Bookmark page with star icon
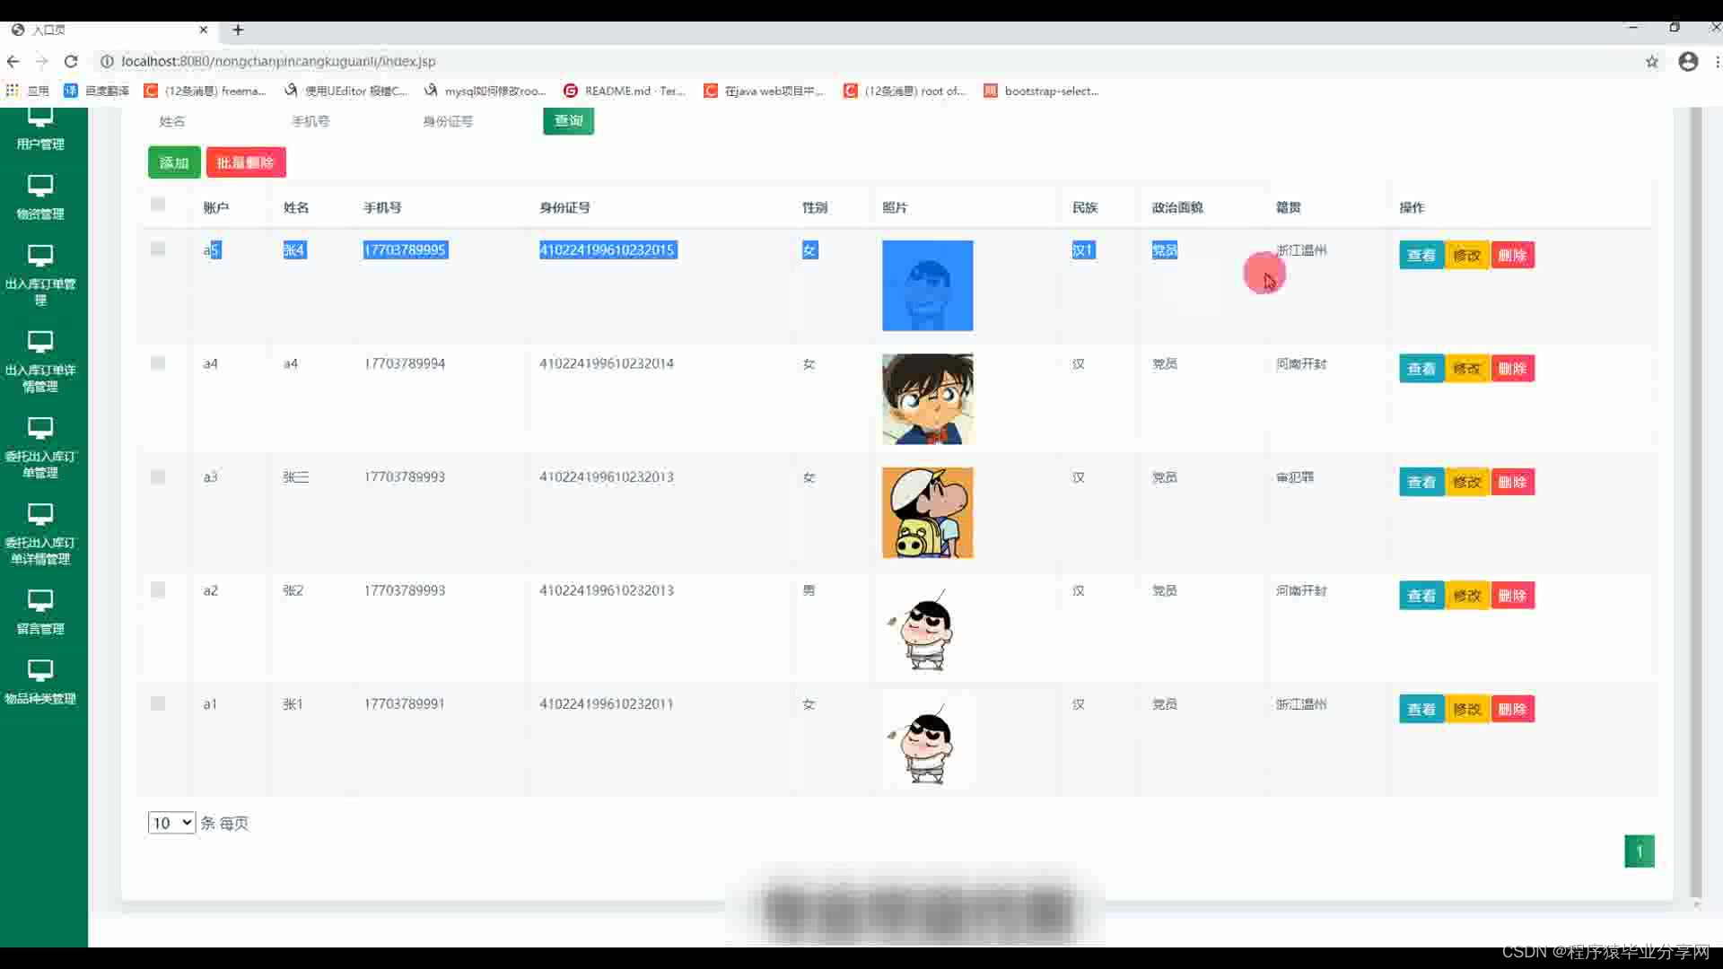Viewport: 1723px width, 969px height. point(1651,61)
